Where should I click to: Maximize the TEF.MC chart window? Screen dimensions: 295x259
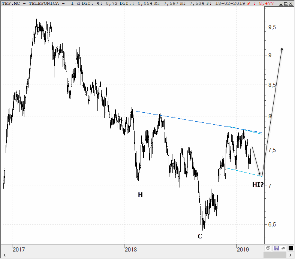pyautogui.click(x=286, y=4)
